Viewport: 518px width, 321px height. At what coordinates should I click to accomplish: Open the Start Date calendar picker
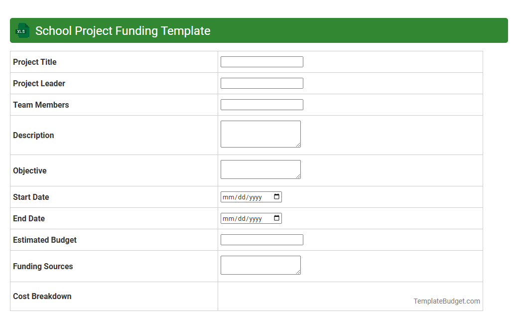coord(277,196)
